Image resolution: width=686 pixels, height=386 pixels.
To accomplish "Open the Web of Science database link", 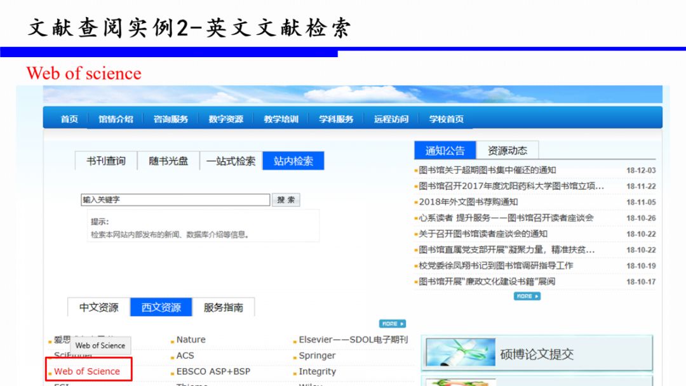I will (87, 371).
